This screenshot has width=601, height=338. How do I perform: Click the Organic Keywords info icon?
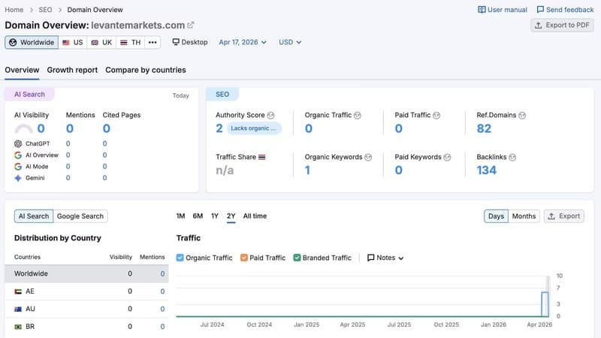(368, 157)
